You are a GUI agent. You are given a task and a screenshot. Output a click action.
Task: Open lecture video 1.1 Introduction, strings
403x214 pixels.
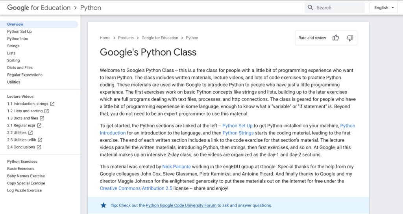(28, 104)
